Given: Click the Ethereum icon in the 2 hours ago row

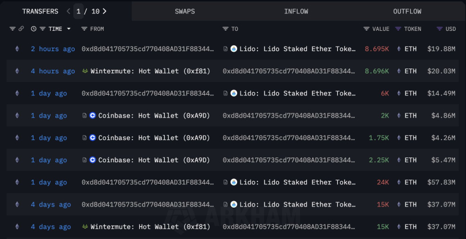Looking at the screenshot, I should click(17, 49).
